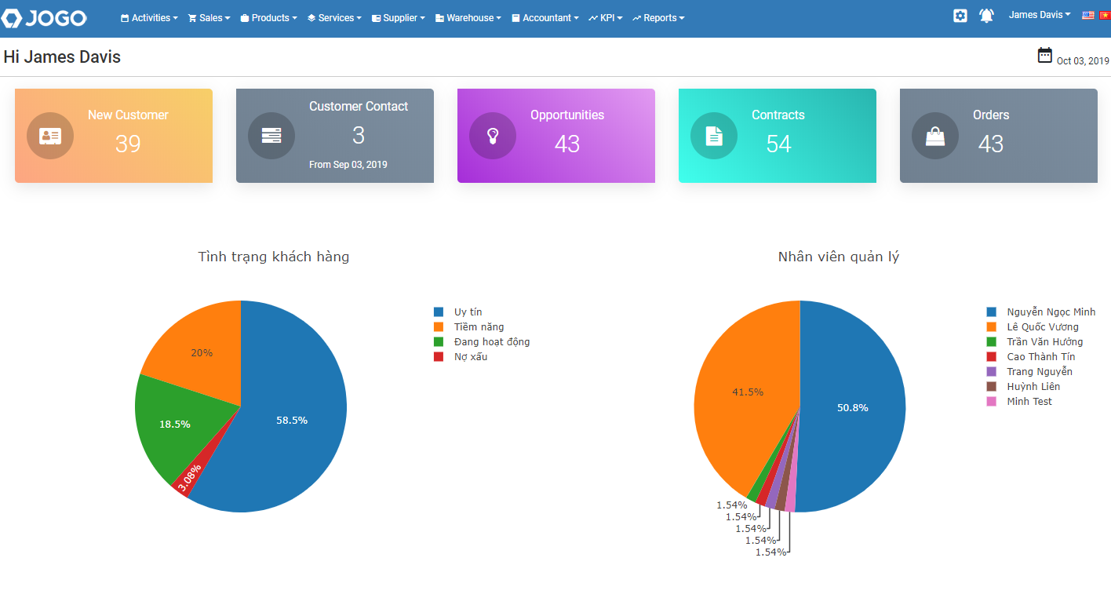Viewport: 1111px width, 616px height.
Task: Click the Contracts document icon
Action: [x=714, y=136]
